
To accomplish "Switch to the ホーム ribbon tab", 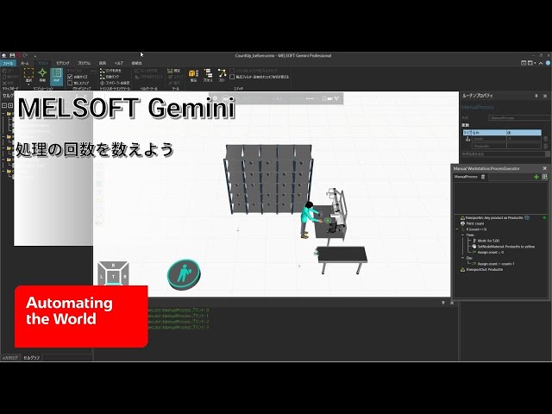I will [25, 63].
